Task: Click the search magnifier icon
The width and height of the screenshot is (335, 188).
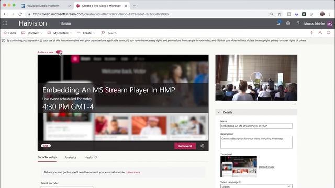Action: (x=103, y=33)
